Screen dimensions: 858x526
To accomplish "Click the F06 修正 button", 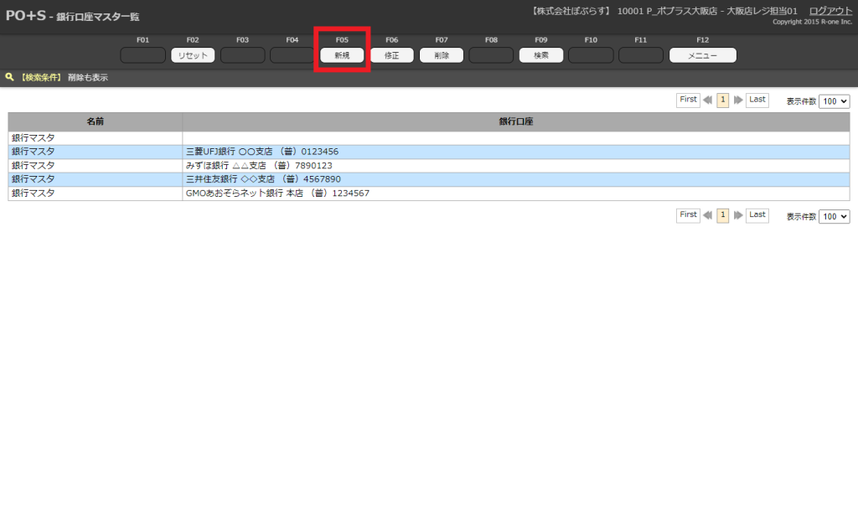I will coord(392,55).
